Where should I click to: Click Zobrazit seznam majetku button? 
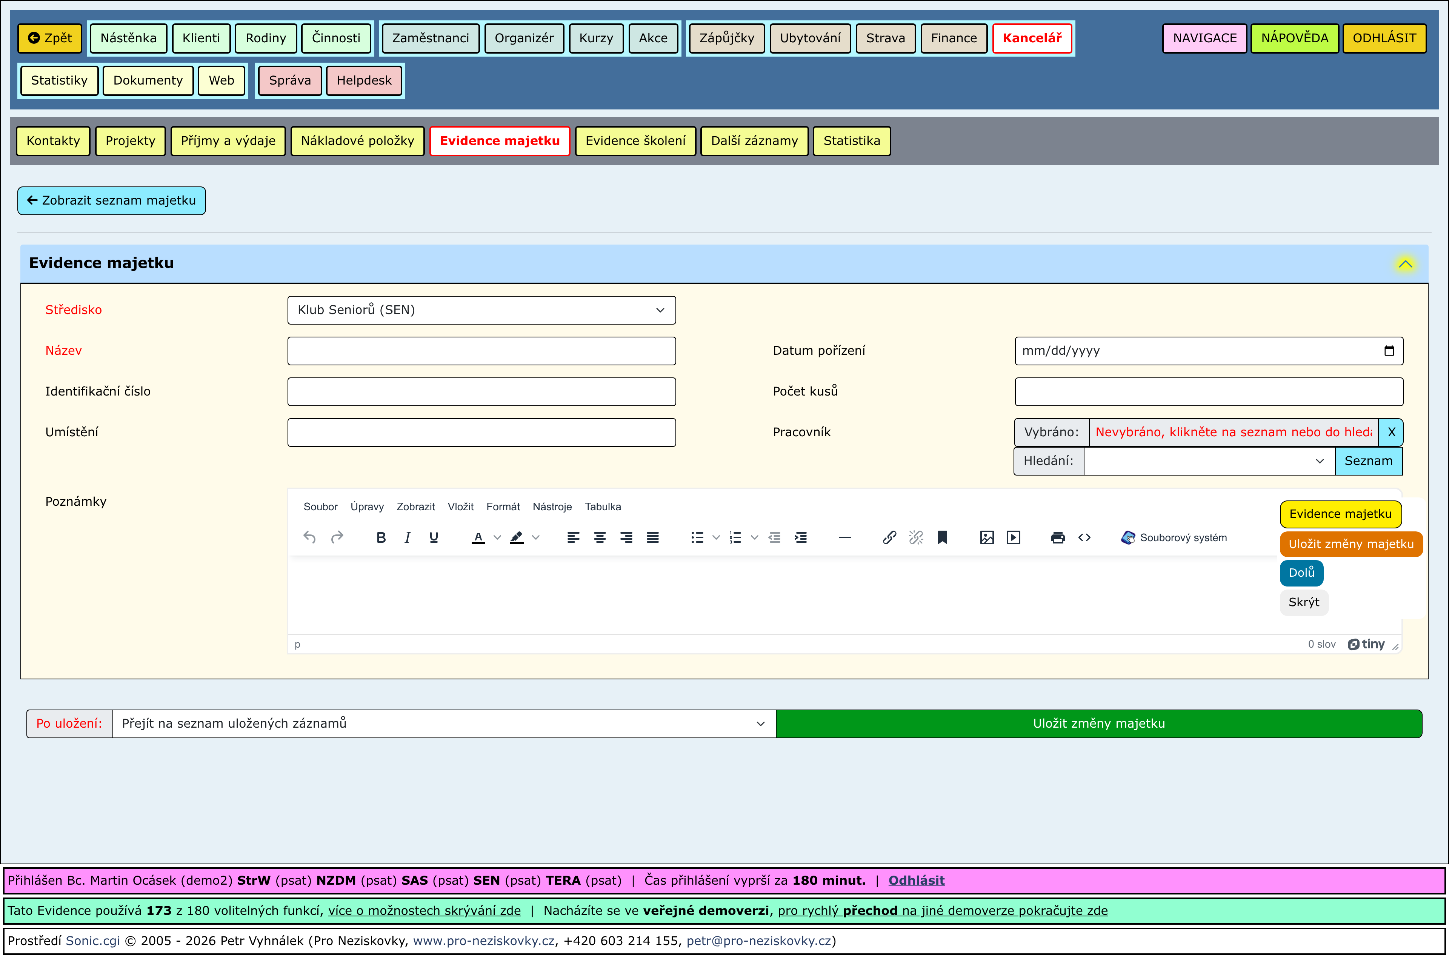pyautogui.click(x=111, y=200)
